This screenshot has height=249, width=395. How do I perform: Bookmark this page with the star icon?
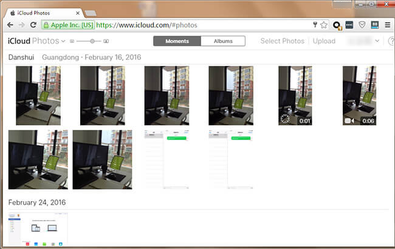[325, 25]
